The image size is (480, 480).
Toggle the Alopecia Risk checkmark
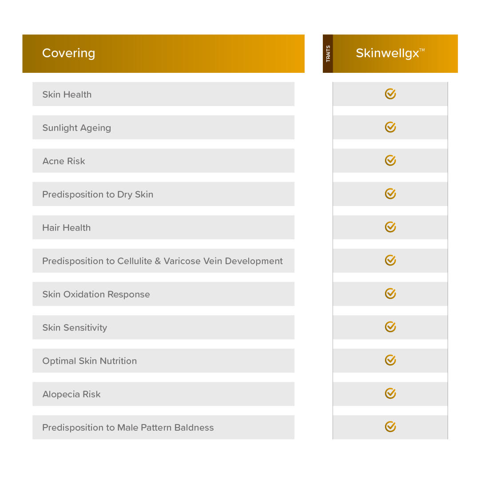tap(390, 393)
